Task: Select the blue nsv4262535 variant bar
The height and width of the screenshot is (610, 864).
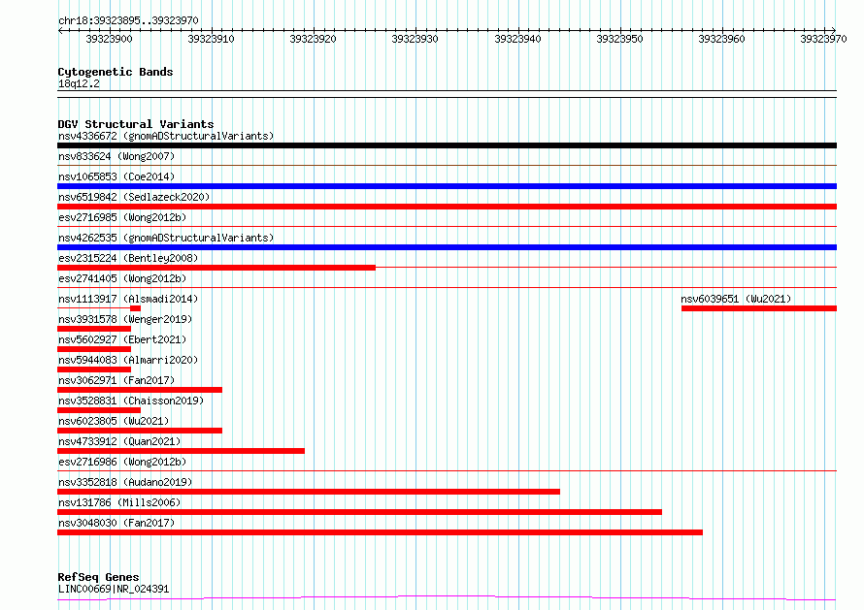Action: point(447,247)
